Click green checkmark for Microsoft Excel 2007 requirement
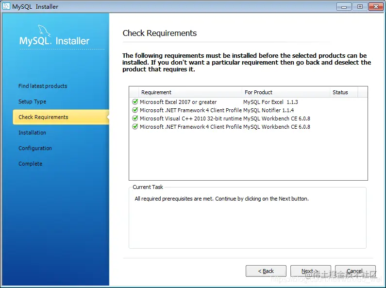 coord(135,102)
